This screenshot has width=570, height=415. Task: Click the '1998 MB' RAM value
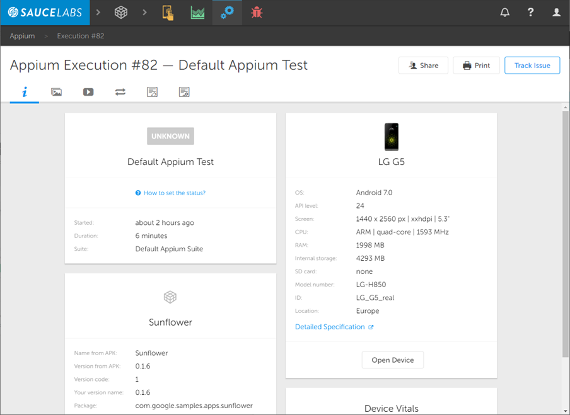[370, 245]
